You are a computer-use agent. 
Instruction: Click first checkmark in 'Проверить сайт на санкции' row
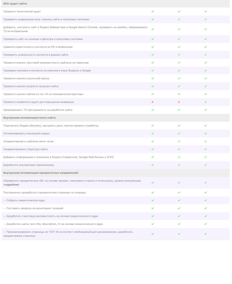pos(153,39)
